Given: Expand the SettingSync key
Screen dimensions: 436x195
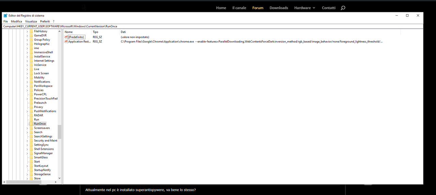Looking at the screenshot, I should coord(27,145).
